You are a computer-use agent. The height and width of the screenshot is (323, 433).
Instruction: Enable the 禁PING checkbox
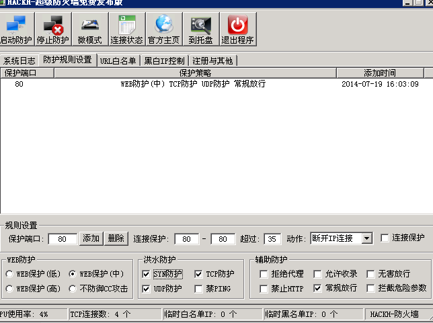tap(198, 289)
